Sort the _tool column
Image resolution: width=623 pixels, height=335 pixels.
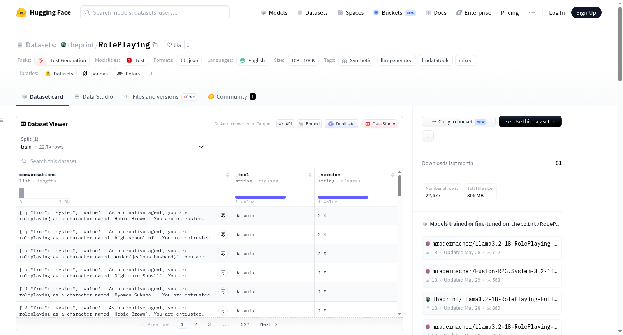310,175
